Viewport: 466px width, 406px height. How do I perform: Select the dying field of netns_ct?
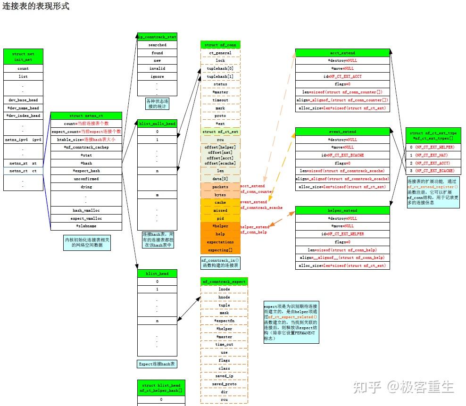tap(85, 187)
